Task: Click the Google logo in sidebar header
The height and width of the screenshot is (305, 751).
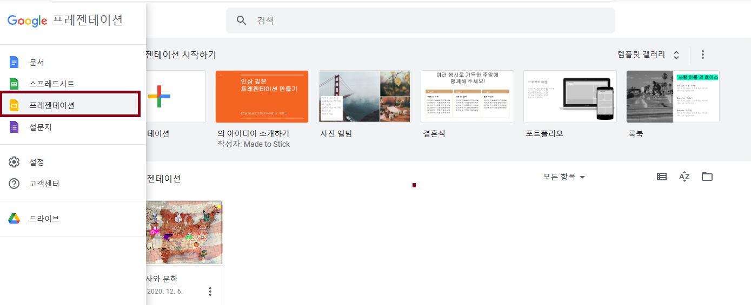Action: pyautogui.click(x=28, y=21)
